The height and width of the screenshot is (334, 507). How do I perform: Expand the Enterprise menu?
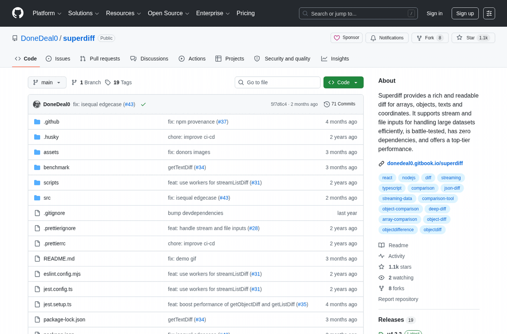point(213,14)
